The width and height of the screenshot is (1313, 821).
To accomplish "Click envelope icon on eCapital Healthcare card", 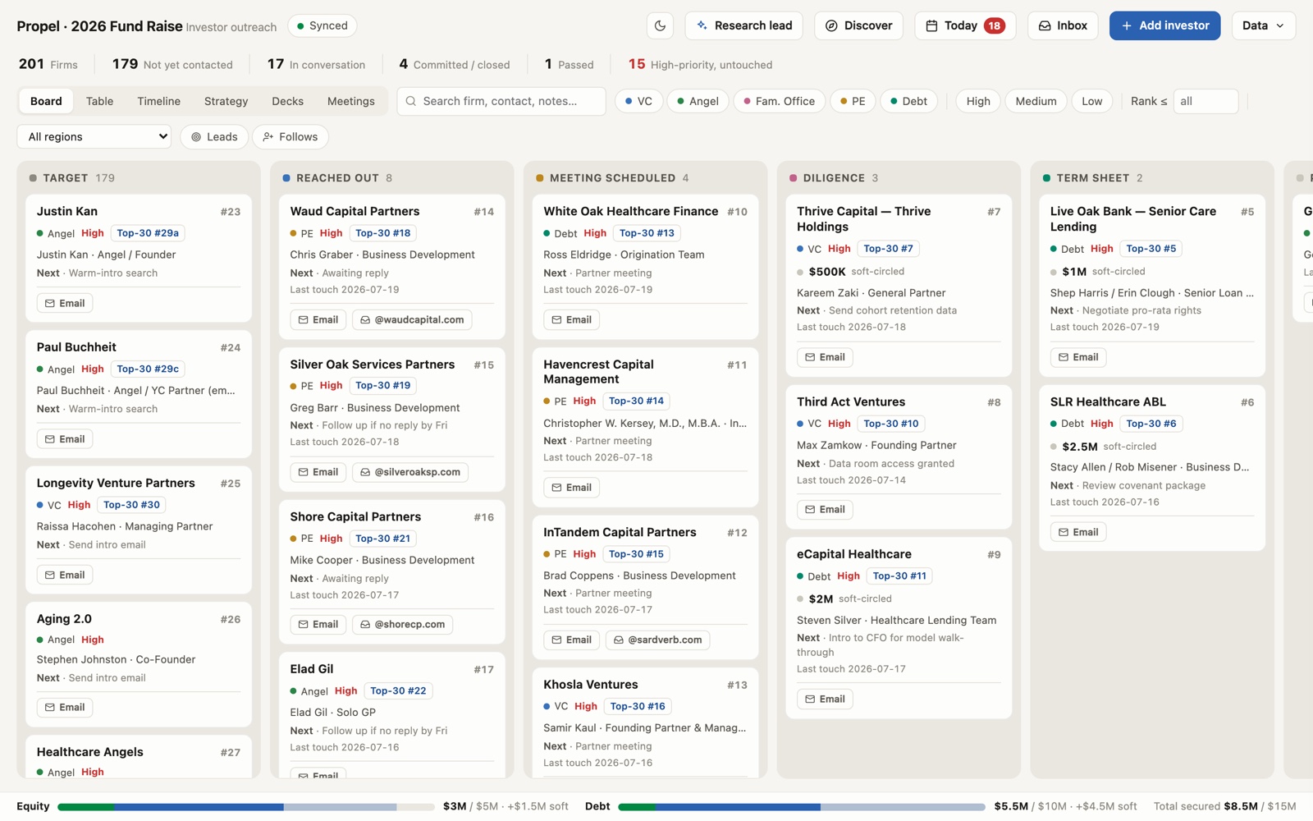I will 810,699.
